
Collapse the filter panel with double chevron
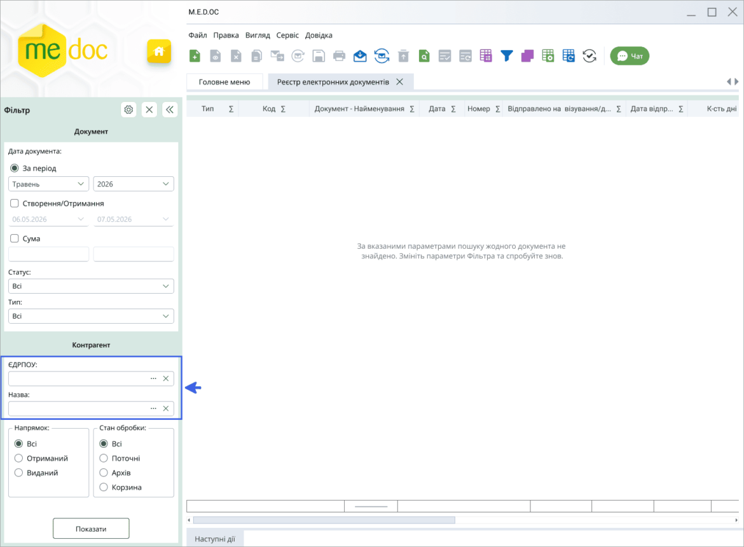tap(169, 109)
